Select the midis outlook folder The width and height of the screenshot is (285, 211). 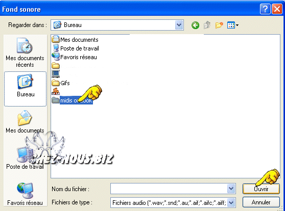tap(73, 100)
